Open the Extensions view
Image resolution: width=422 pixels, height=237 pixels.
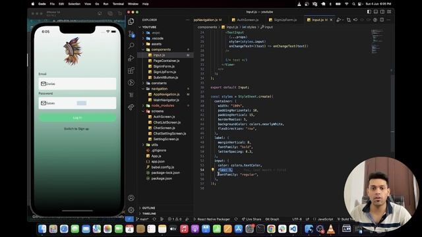(x=131, y=70)
